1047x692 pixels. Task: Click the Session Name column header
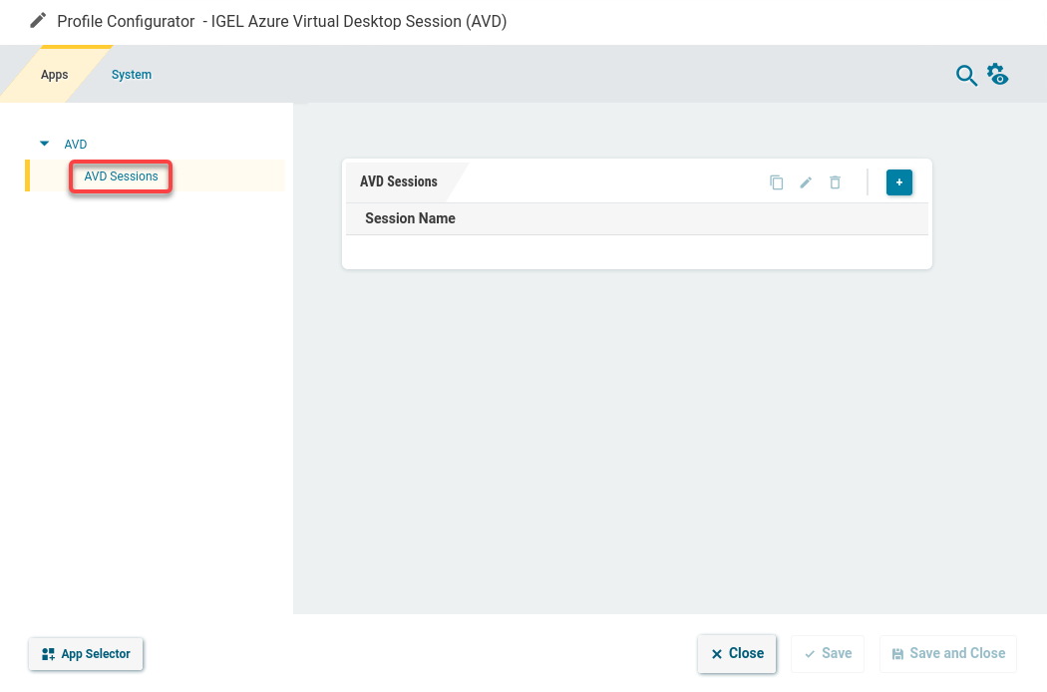point(410,217)
